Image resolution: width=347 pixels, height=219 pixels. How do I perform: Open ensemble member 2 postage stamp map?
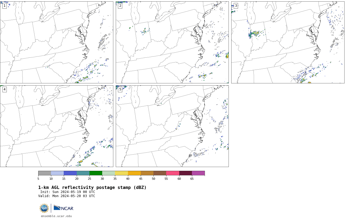click(172, 42)
